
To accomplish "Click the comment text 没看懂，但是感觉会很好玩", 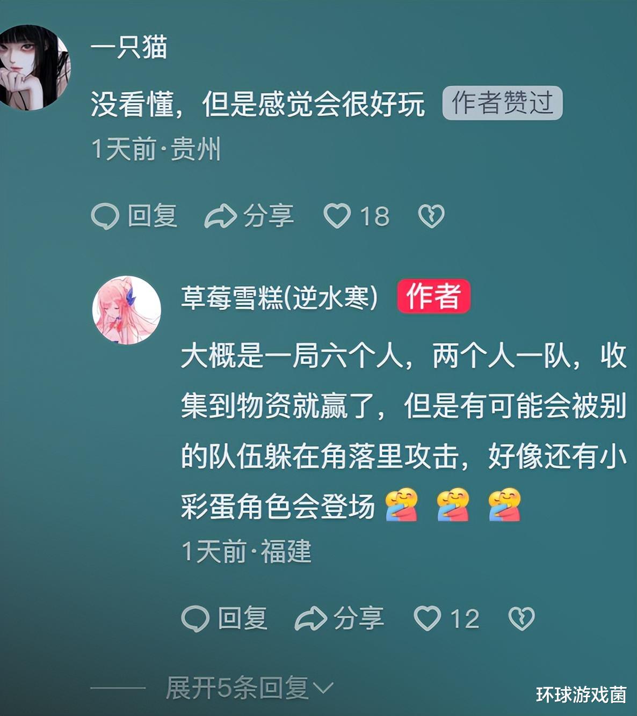I will [x=258, y=104].
